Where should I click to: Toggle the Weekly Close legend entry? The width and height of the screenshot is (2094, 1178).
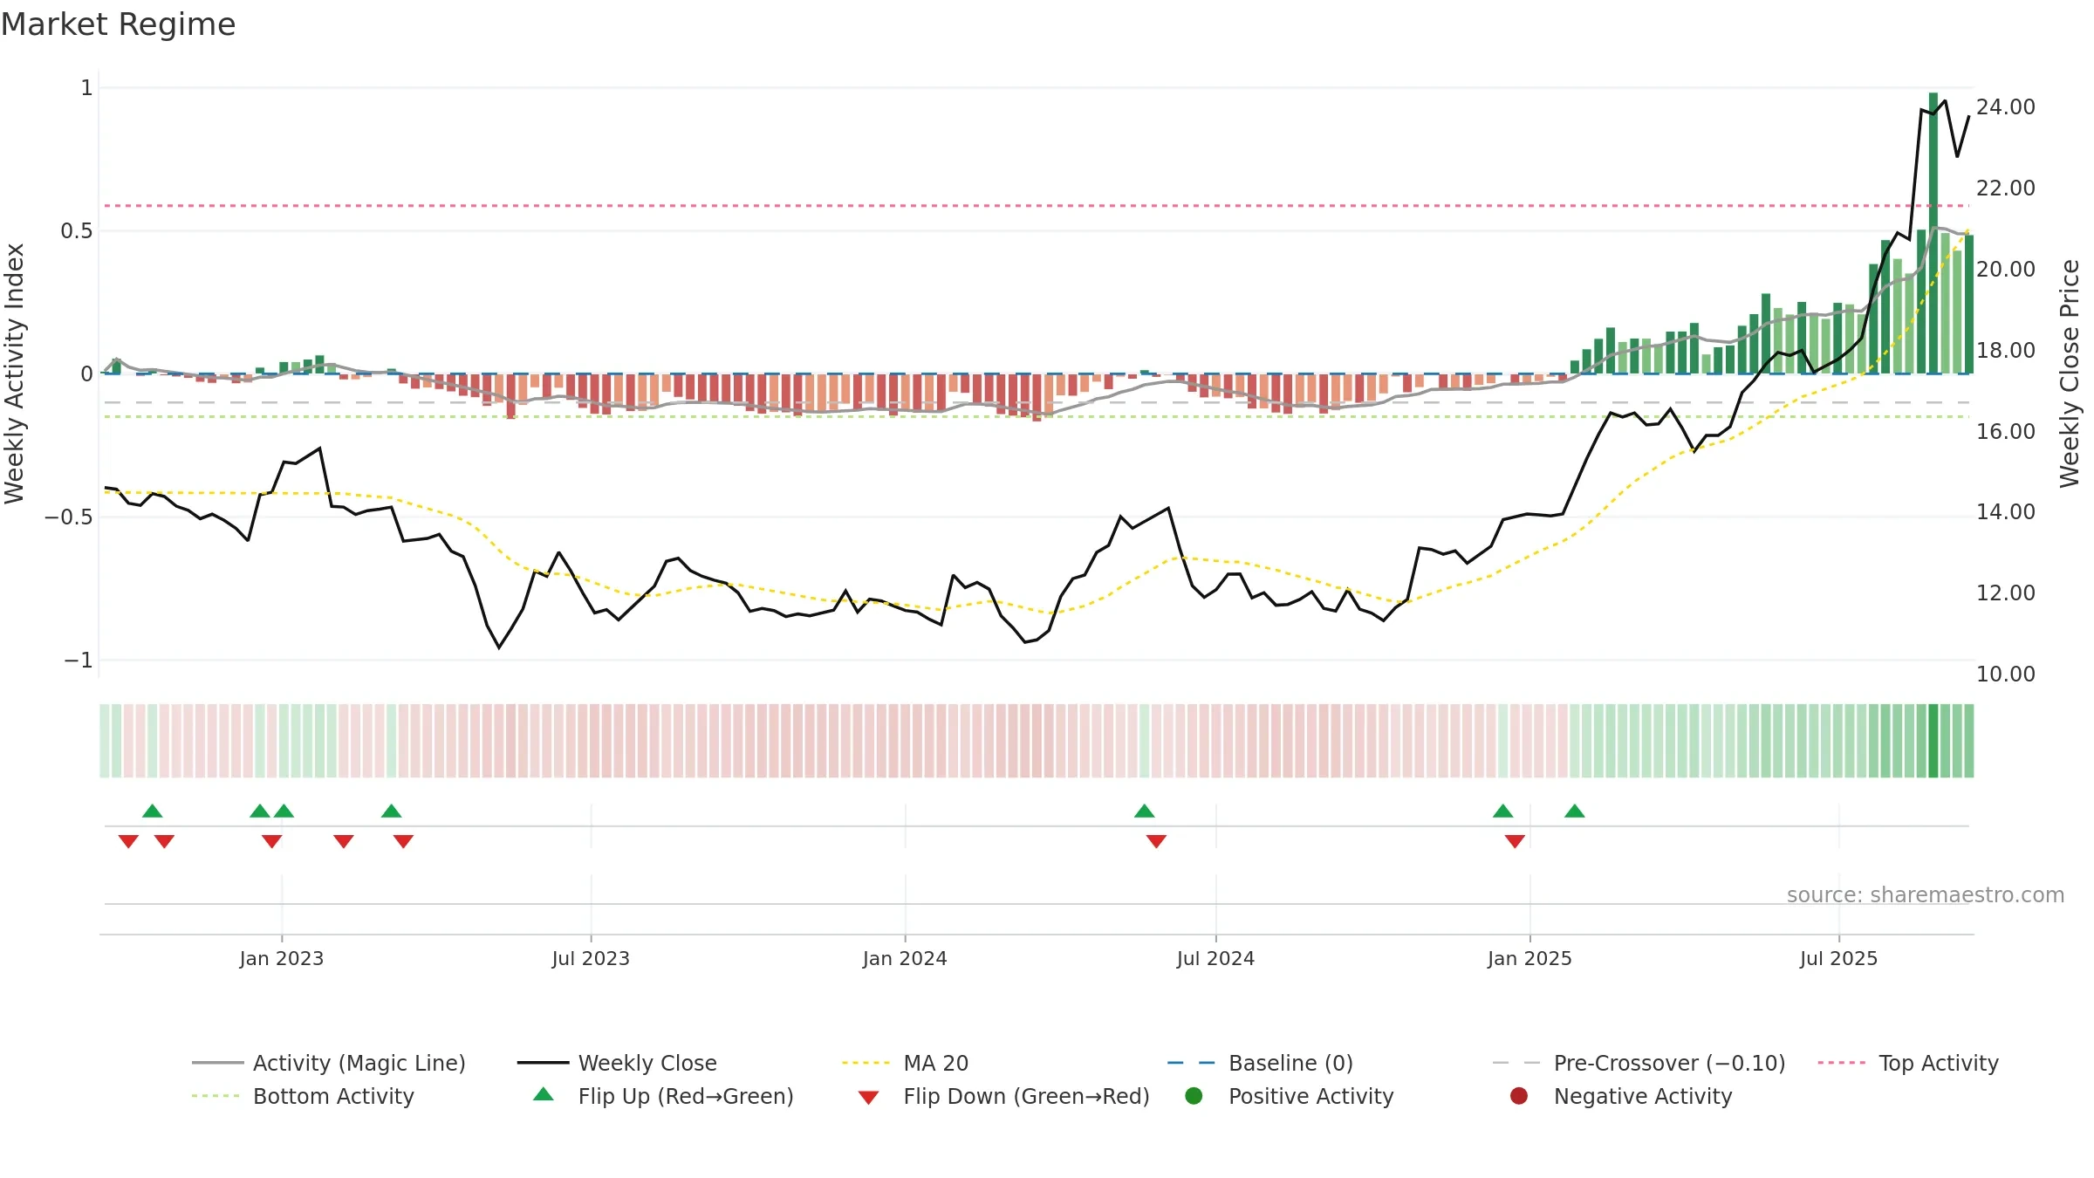tap(617, 1063)
